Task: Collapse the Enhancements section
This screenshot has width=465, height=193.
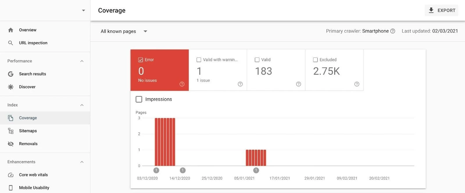Action: 82,162
